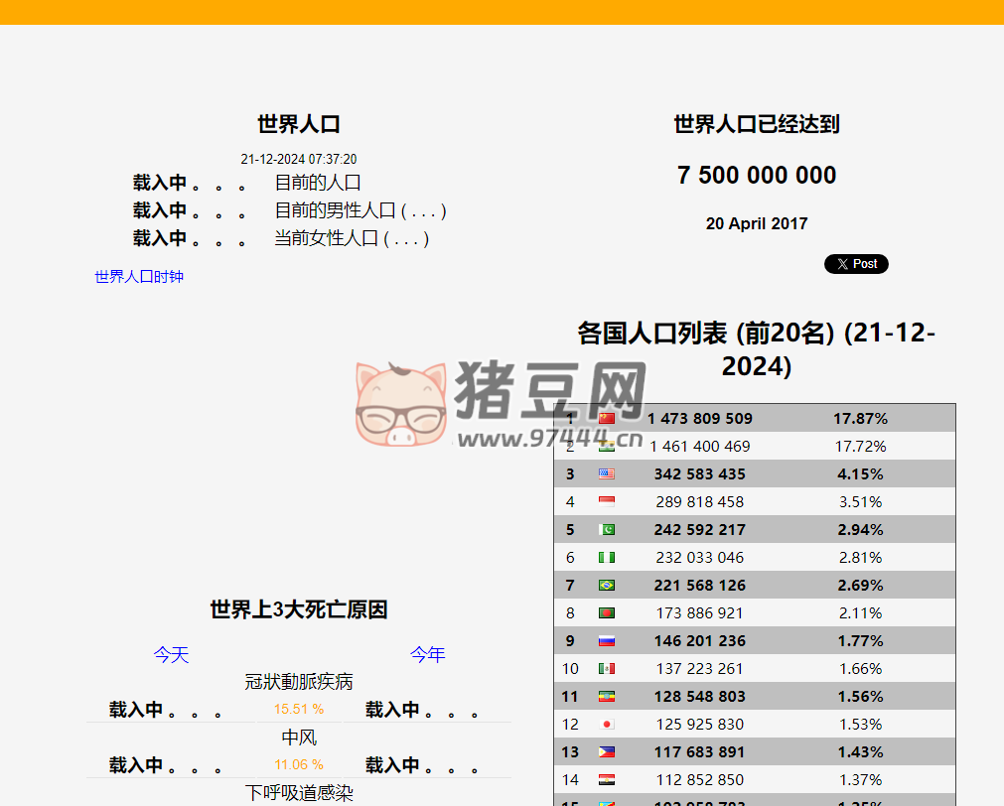Click the Ethiopia flag icon in row 11
The width and height of the screenshot is (1004, 806).
point(607,696)
